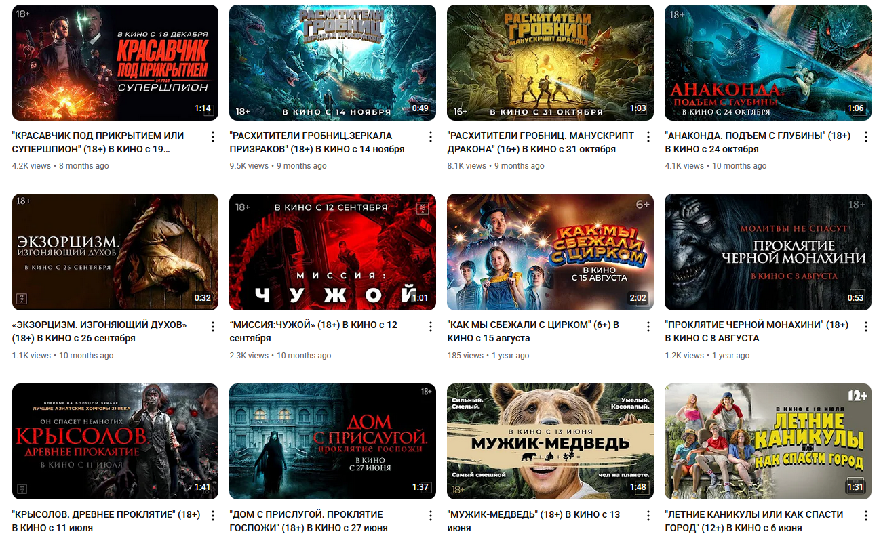881x540 pixels.
Task: Click the "0:49" duration badge
Action: coord(420,108)
